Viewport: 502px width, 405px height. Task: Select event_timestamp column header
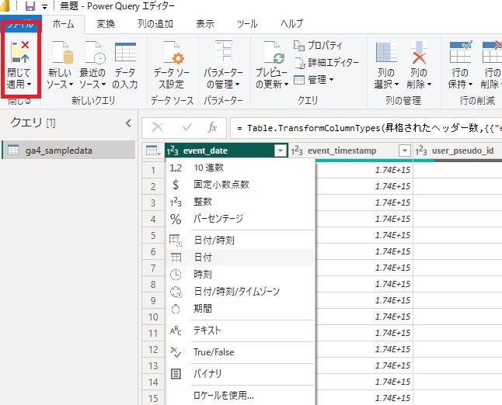(x=350, y=151)
